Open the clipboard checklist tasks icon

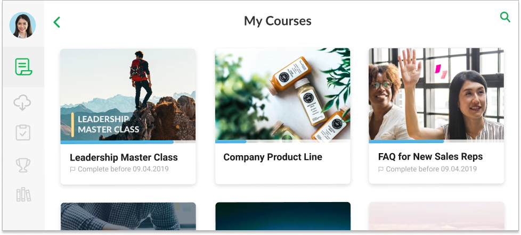point(23,132)
